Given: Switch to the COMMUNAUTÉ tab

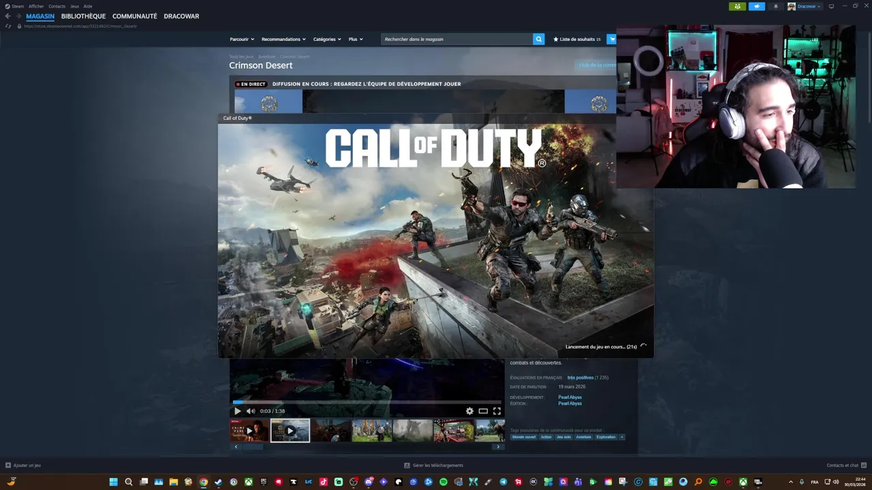Looking at the screenshot, I should point(135,16).
